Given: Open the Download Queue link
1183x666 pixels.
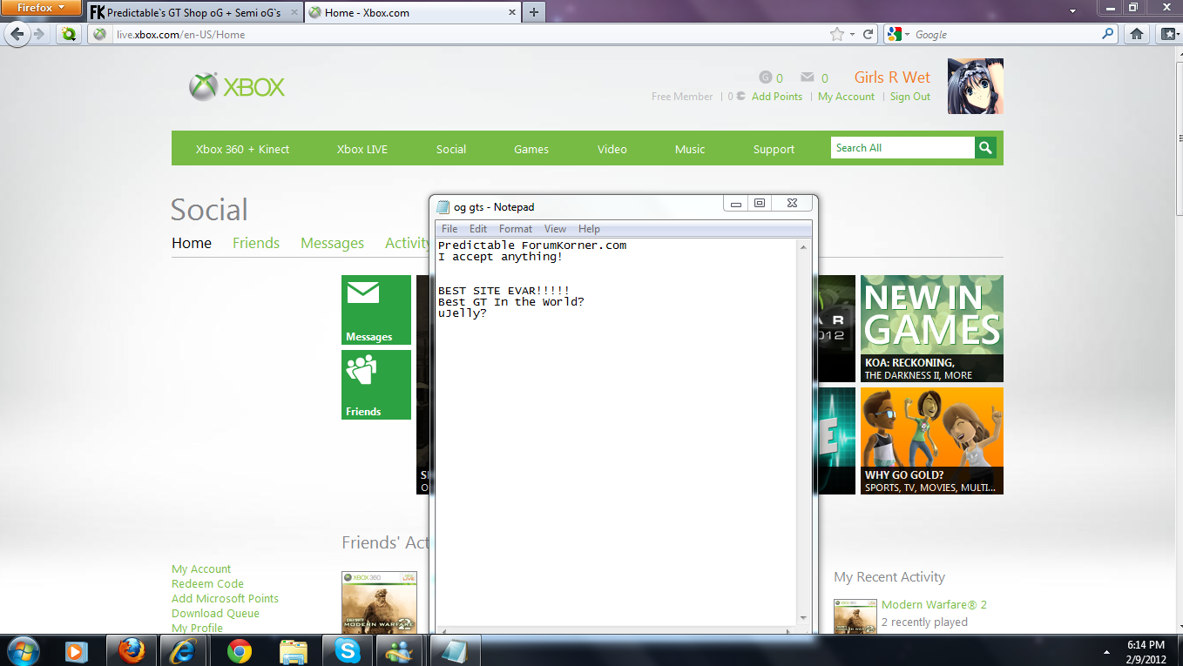Looking at the screenshot, I should click(x=215, y=614).
